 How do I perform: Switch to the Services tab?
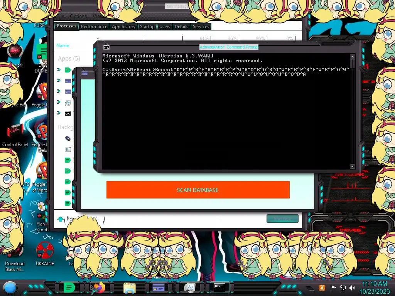pos(201,27)
